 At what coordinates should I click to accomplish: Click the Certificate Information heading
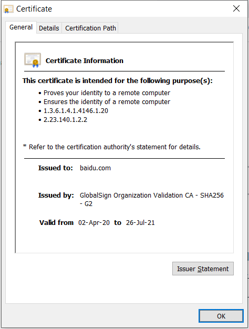(x=85, y=60)
